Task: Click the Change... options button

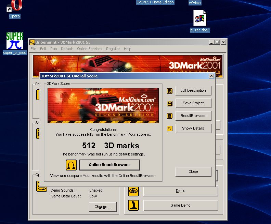Action: click(x=103, y=207)
